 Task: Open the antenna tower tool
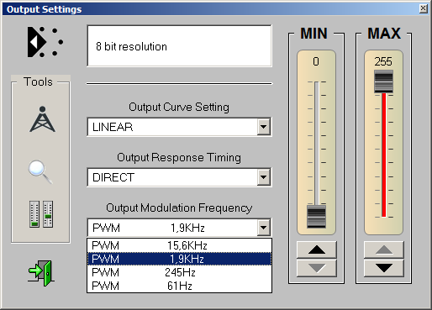[x=42, y=119]
